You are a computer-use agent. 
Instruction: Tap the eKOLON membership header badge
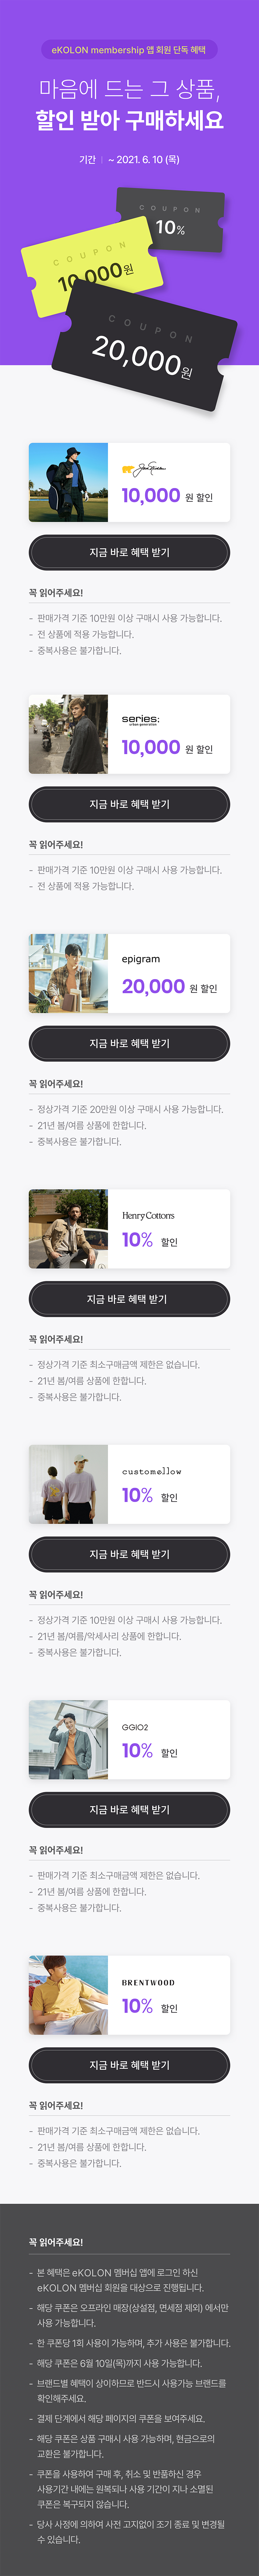coord(129,49)
